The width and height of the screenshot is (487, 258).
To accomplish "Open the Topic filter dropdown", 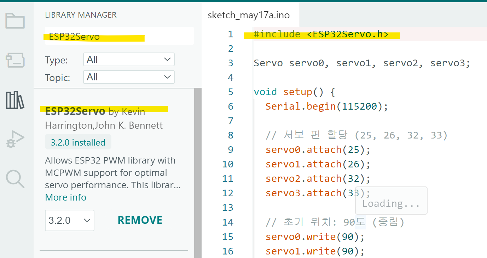I will 129,77.
